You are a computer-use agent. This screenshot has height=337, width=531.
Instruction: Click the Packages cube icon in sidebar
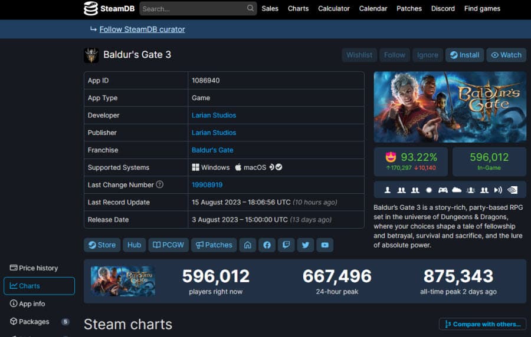[x=14, y=321]
